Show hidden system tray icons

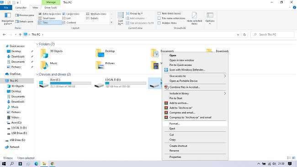pyautogui.click(x=259, y=164)
